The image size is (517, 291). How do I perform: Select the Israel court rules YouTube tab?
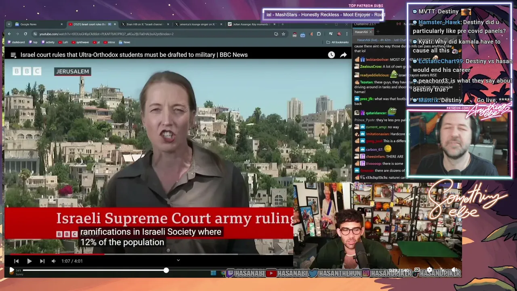coord(92,24)
